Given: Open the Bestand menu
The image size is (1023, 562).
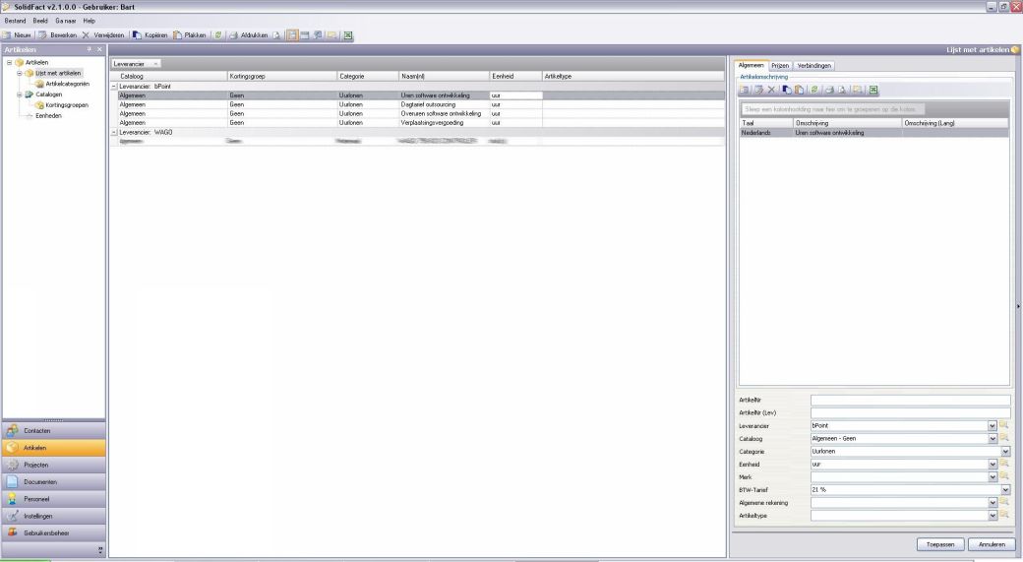Looking at the screenshot, I should (x=15, y=21).
